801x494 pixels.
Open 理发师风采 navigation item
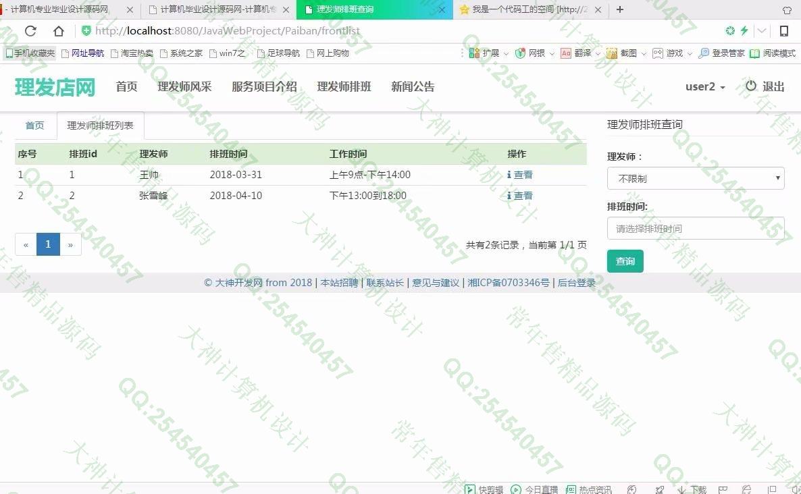(x=184, y=86)
